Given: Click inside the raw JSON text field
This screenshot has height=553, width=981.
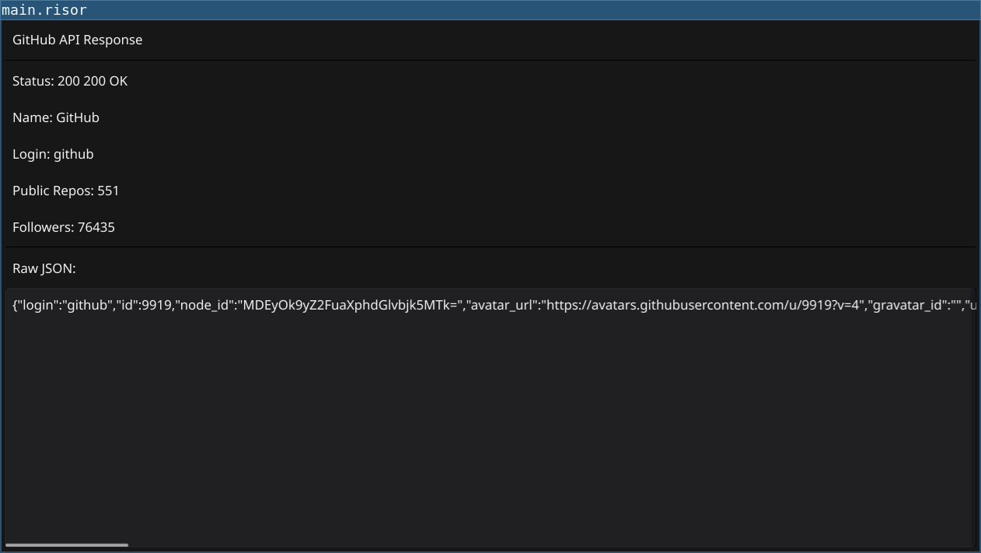Looking at the screenshot, I should (490, 418).
